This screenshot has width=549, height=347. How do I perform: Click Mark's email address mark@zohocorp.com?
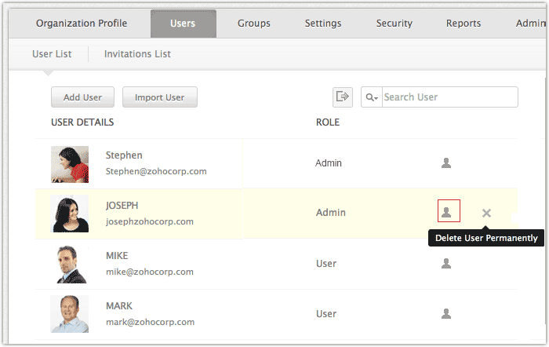150,322
